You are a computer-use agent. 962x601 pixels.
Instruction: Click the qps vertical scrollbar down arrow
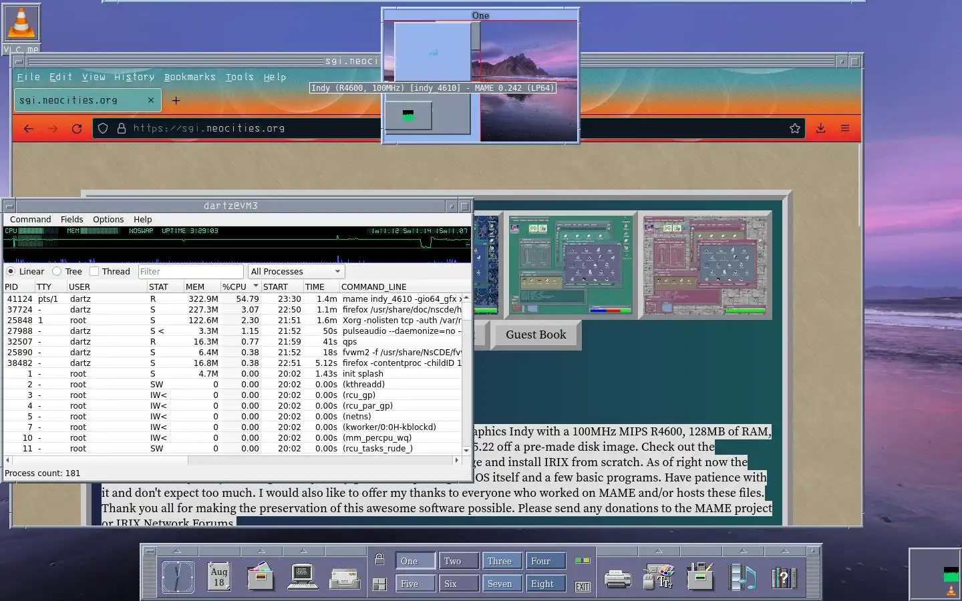tap(466, 450)
